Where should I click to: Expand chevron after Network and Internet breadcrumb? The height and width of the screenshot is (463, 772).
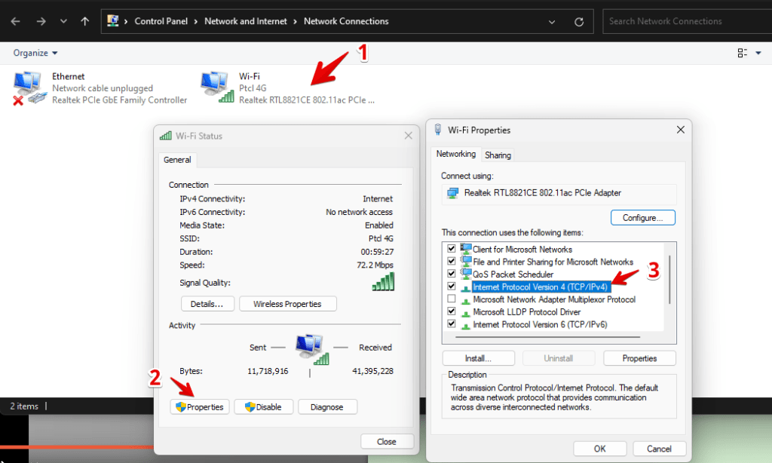(x=295, y=21)
